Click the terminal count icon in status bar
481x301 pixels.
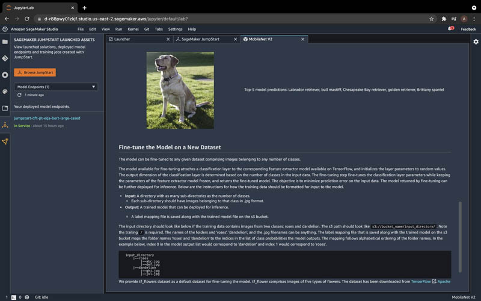coord(14,297)
